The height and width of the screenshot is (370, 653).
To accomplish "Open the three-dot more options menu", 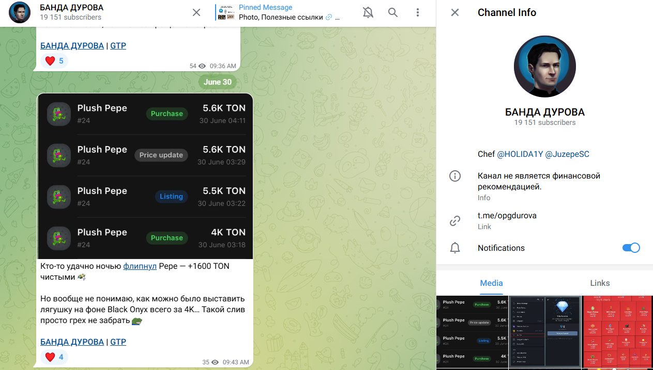I will point(418,12).
